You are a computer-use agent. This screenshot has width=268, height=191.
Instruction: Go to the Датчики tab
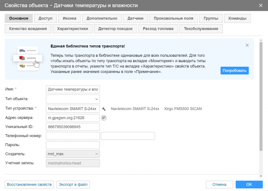point(136,18)
